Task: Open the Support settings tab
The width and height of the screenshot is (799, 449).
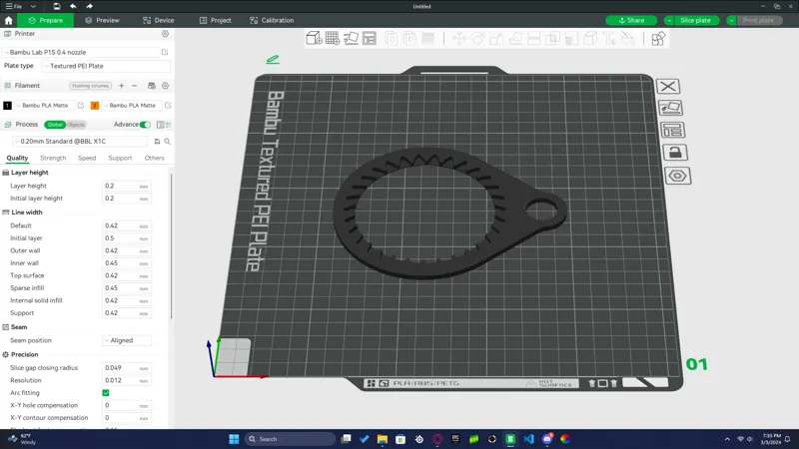Action: (120, 159)
